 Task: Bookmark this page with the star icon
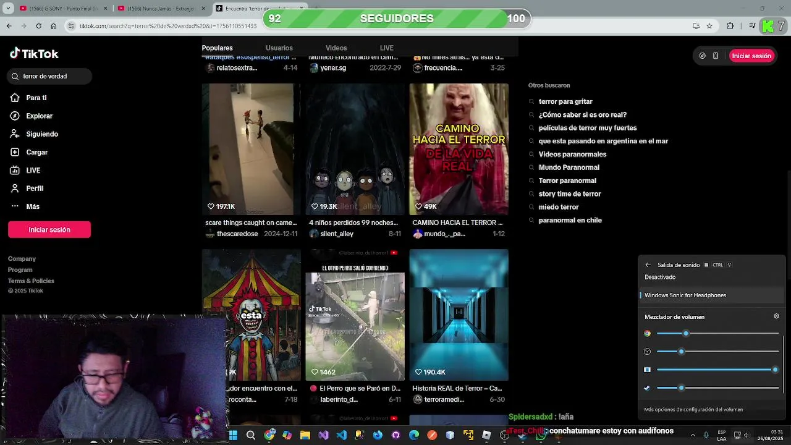tap(709, 26)
